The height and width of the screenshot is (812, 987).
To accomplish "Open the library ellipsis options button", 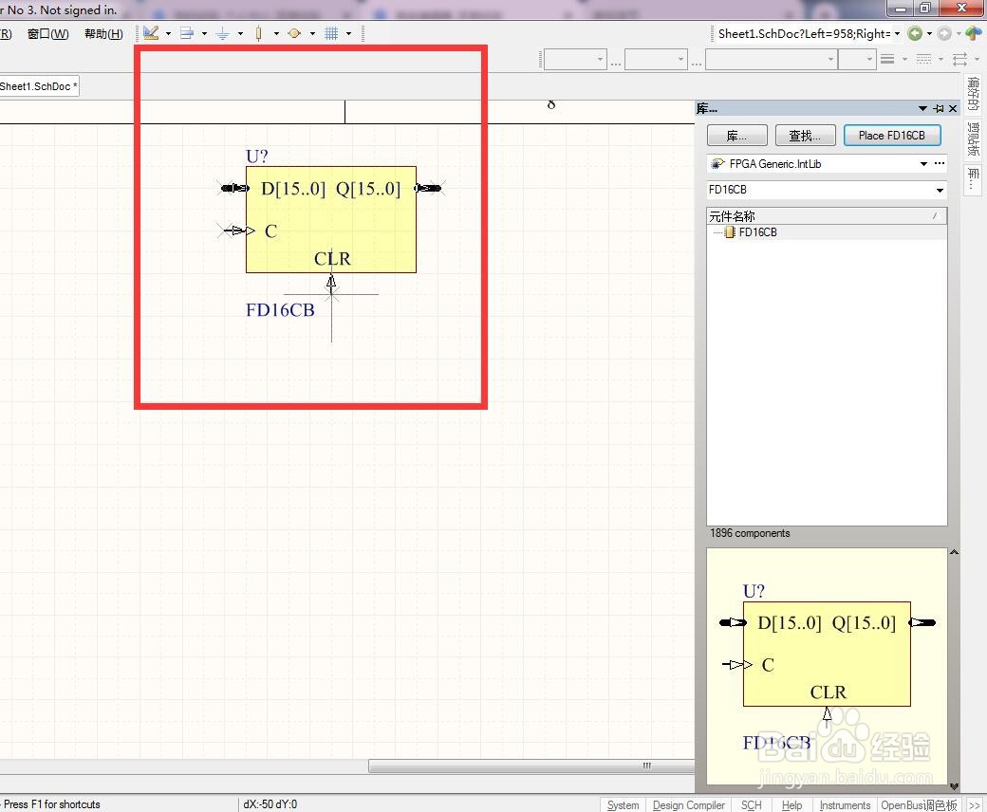I will tap(940, 163).
